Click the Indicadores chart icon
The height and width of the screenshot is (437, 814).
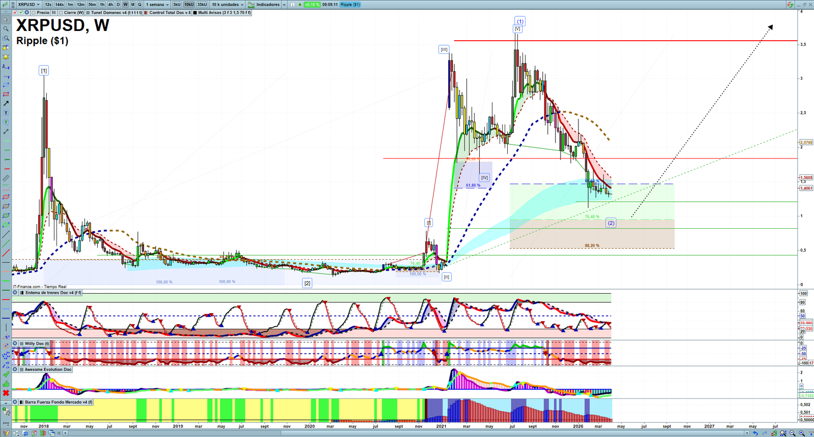[x=251, y=5]
